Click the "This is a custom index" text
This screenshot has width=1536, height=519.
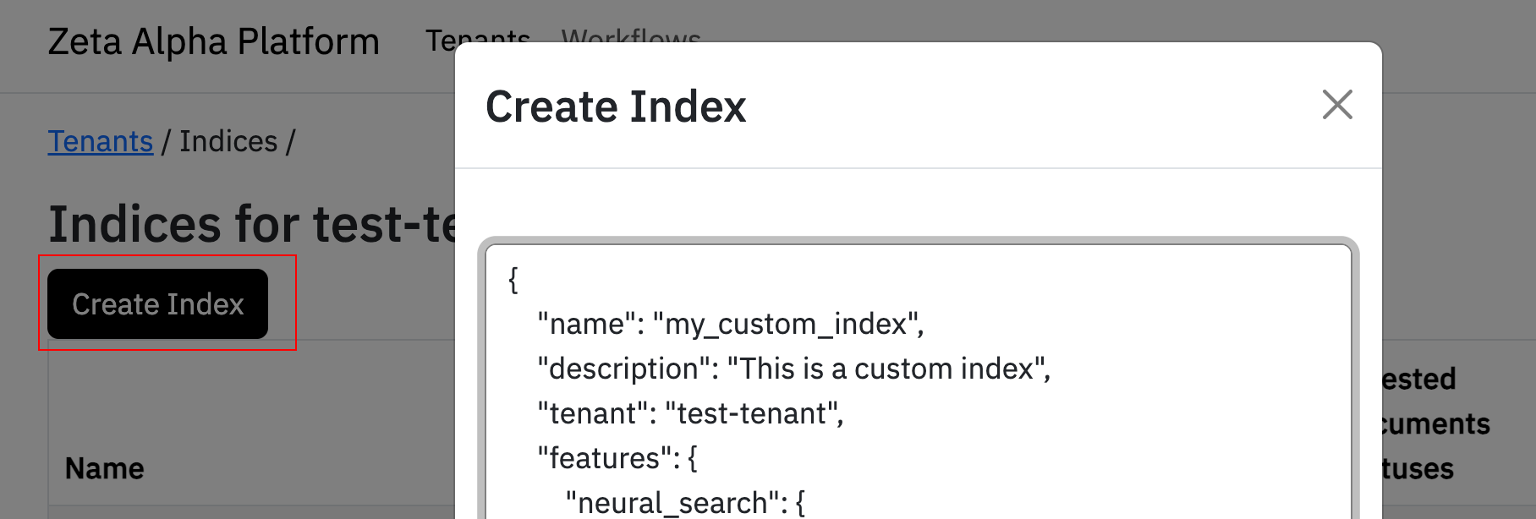(x=886, y=369)
